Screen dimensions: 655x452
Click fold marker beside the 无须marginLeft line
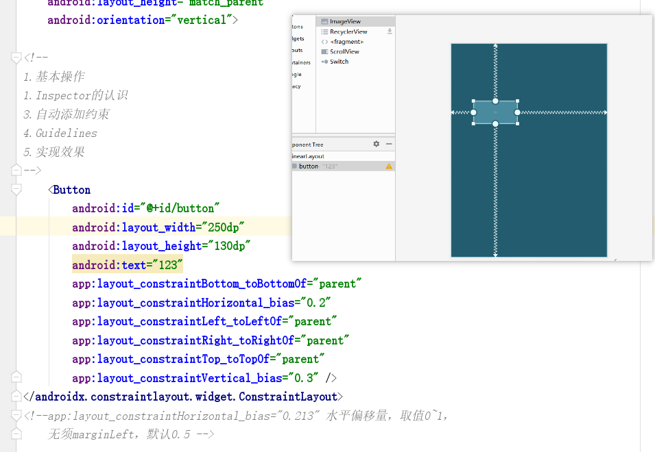pyautogui.click(x=16, y=434)
